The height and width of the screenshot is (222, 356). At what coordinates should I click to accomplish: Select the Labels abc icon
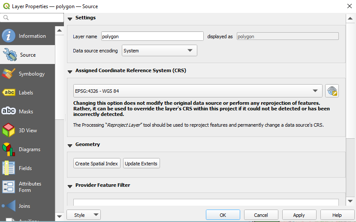[x=9, y=93]
